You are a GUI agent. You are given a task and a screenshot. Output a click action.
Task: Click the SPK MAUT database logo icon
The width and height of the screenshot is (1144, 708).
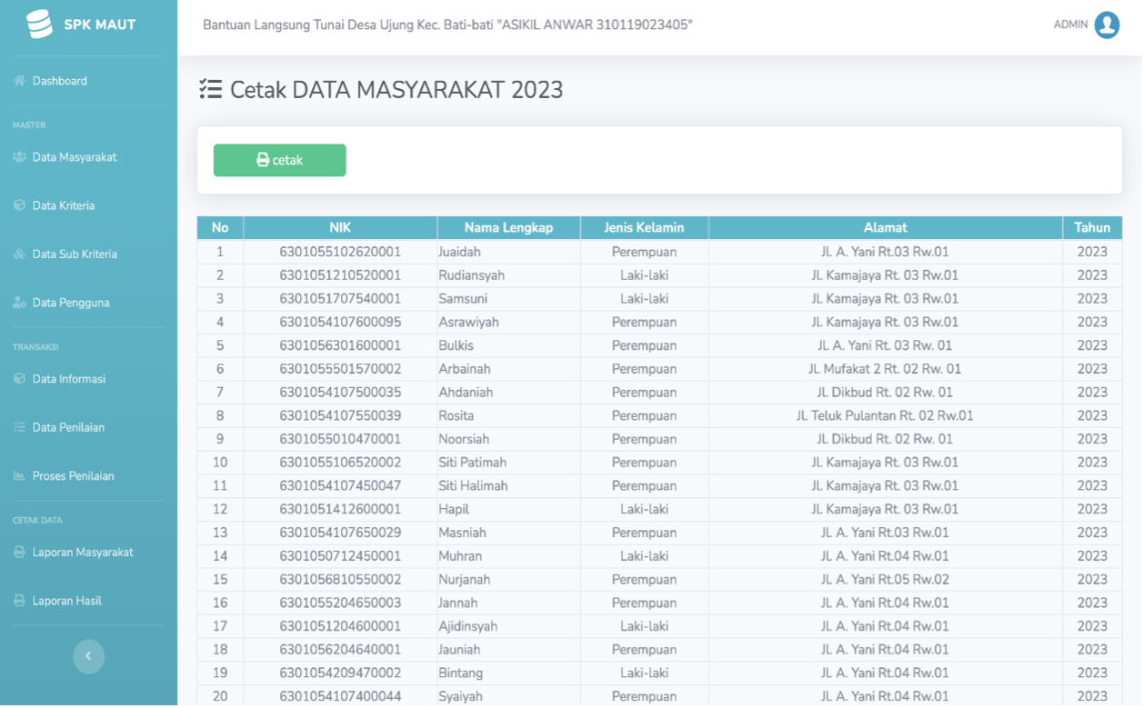[x=39, y=25]
